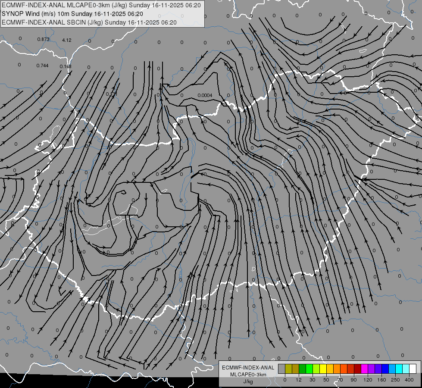Click the legend scale label 250
The height and width of the screenshot is (388, 422).
395,380
